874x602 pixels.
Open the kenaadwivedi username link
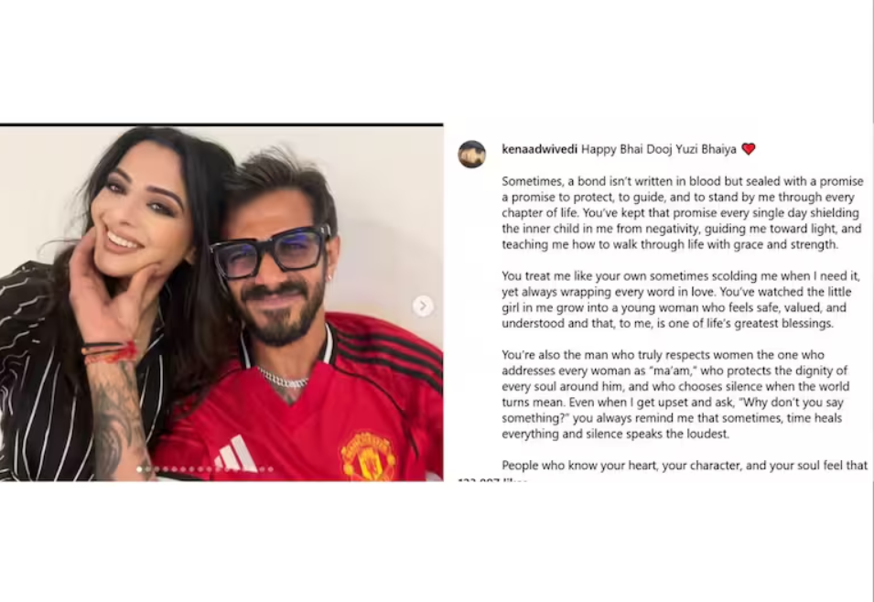[x=539, y=149]
